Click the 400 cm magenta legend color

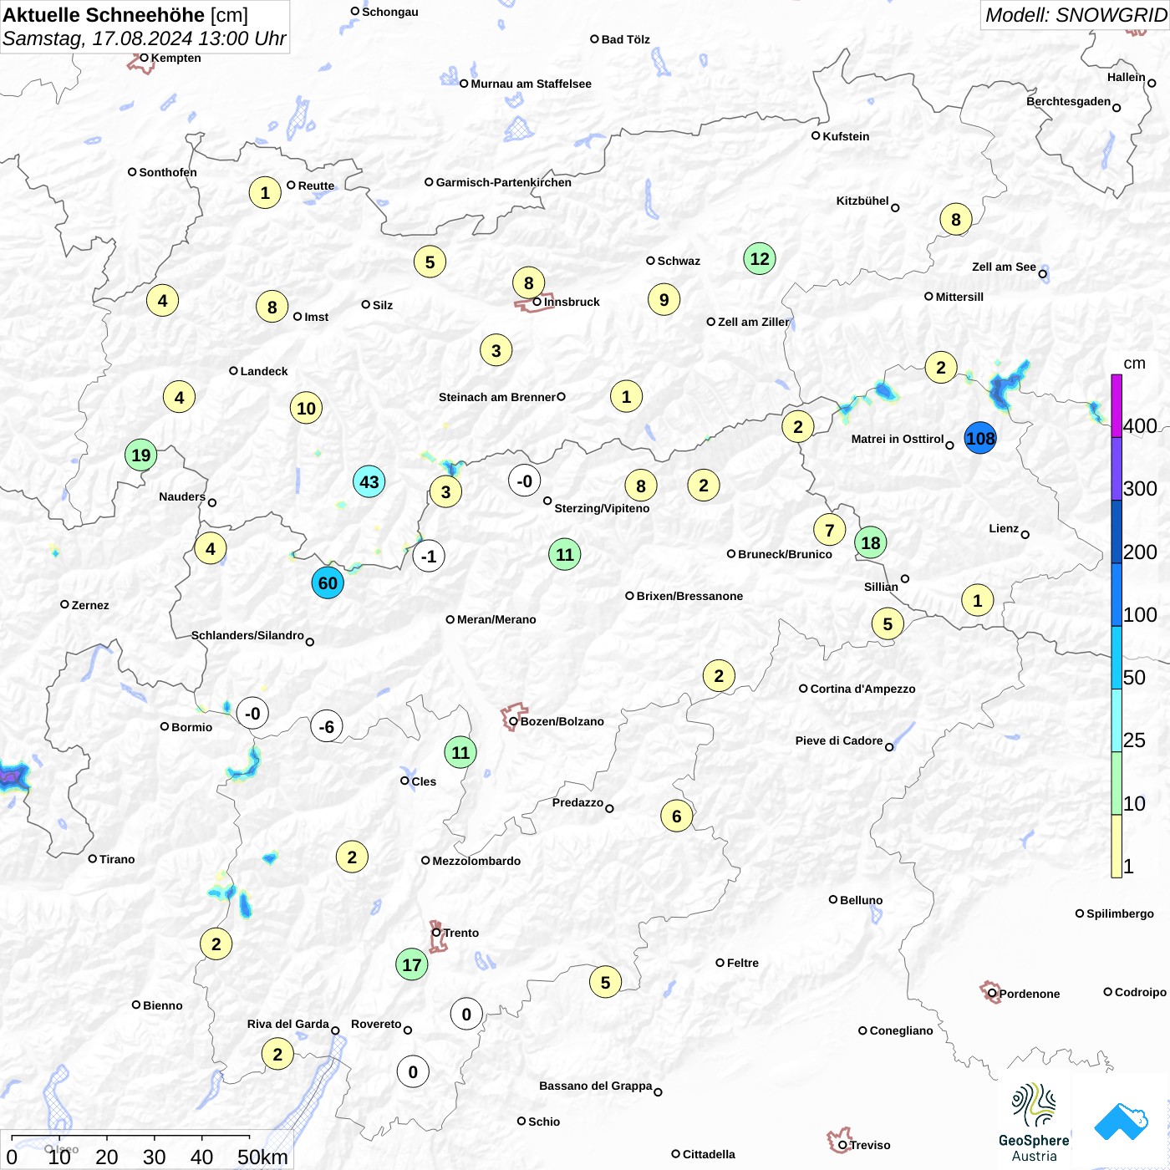tap(1117, 405)
